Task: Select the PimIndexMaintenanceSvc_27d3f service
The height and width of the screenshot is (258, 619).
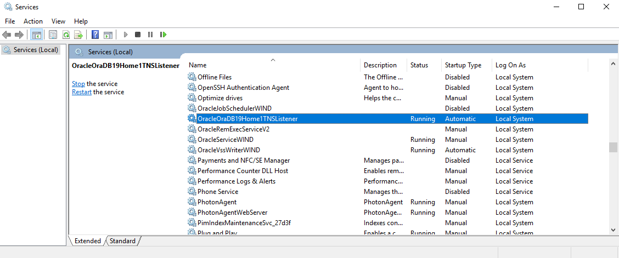Action: [244, 223]
